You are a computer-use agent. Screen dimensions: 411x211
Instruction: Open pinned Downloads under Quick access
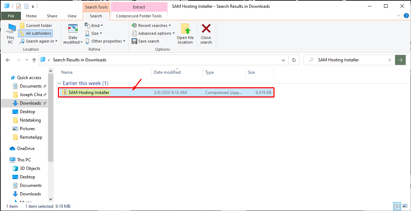(x=31, y=103)
